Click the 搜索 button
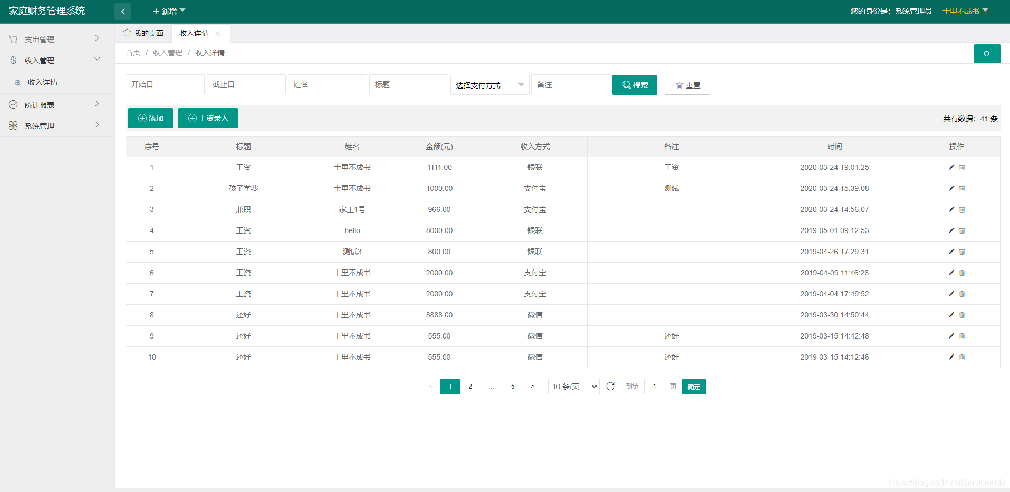The image size is (1010, 492). tap(634, 85)
